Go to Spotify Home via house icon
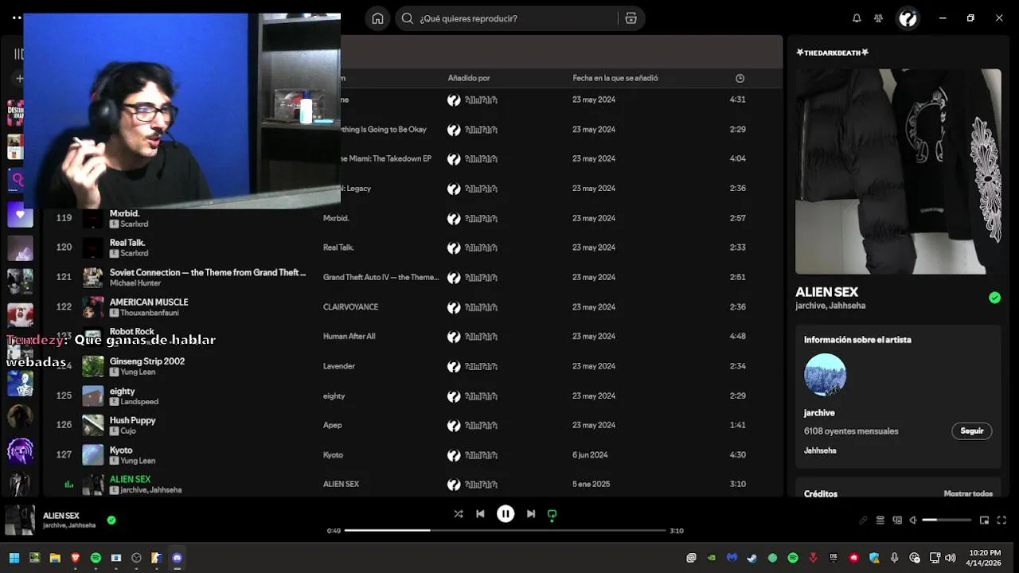 pos(377,18)
